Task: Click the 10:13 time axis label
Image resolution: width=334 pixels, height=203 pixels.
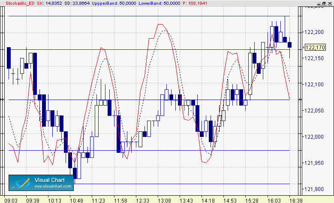Action: [x=54, y=201]
